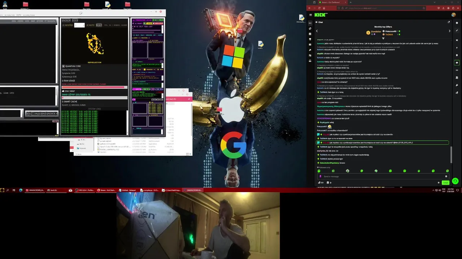462x259 pixels.
Task: Click the info icon in Kick right sidebar
Action: 457,23
